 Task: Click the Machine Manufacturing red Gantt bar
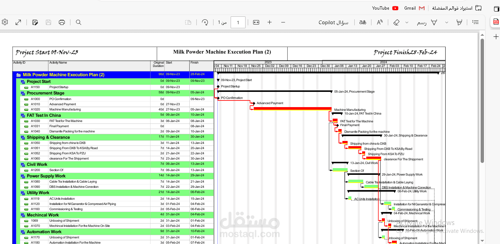point(292,109)
